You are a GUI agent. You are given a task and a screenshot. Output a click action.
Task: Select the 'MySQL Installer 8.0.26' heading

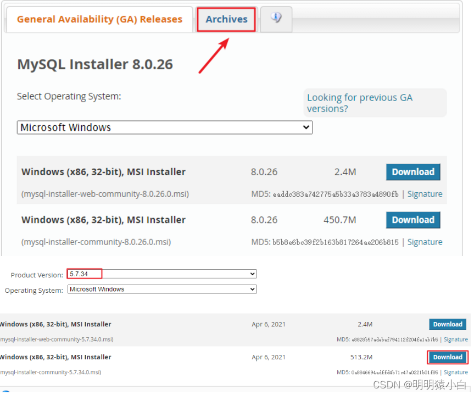(95, 64)
